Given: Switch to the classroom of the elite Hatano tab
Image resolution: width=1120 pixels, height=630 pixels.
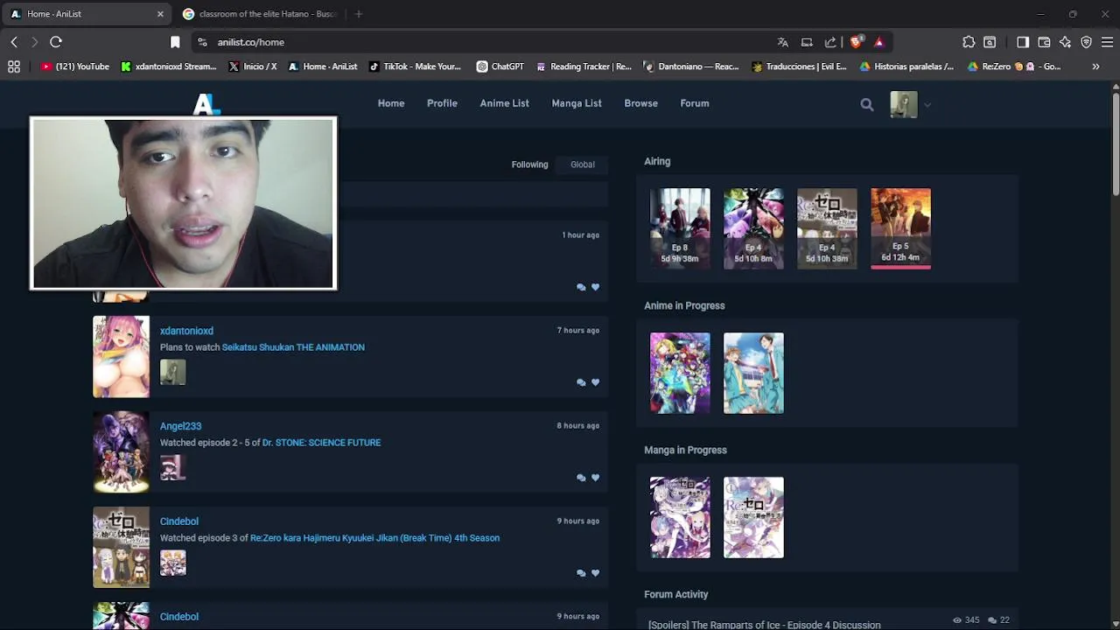Looking at the screenshot, I should pos(260,14).
